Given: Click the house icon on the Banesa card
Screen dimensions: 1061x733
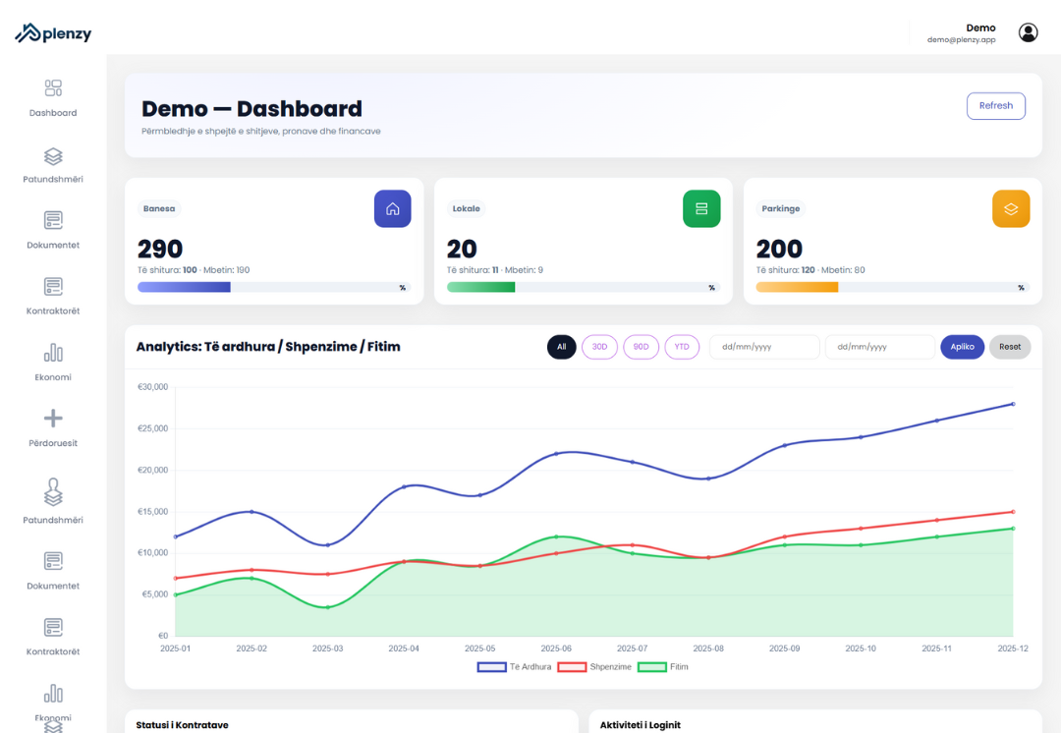Looking at the screenshot, I should 392,208.
